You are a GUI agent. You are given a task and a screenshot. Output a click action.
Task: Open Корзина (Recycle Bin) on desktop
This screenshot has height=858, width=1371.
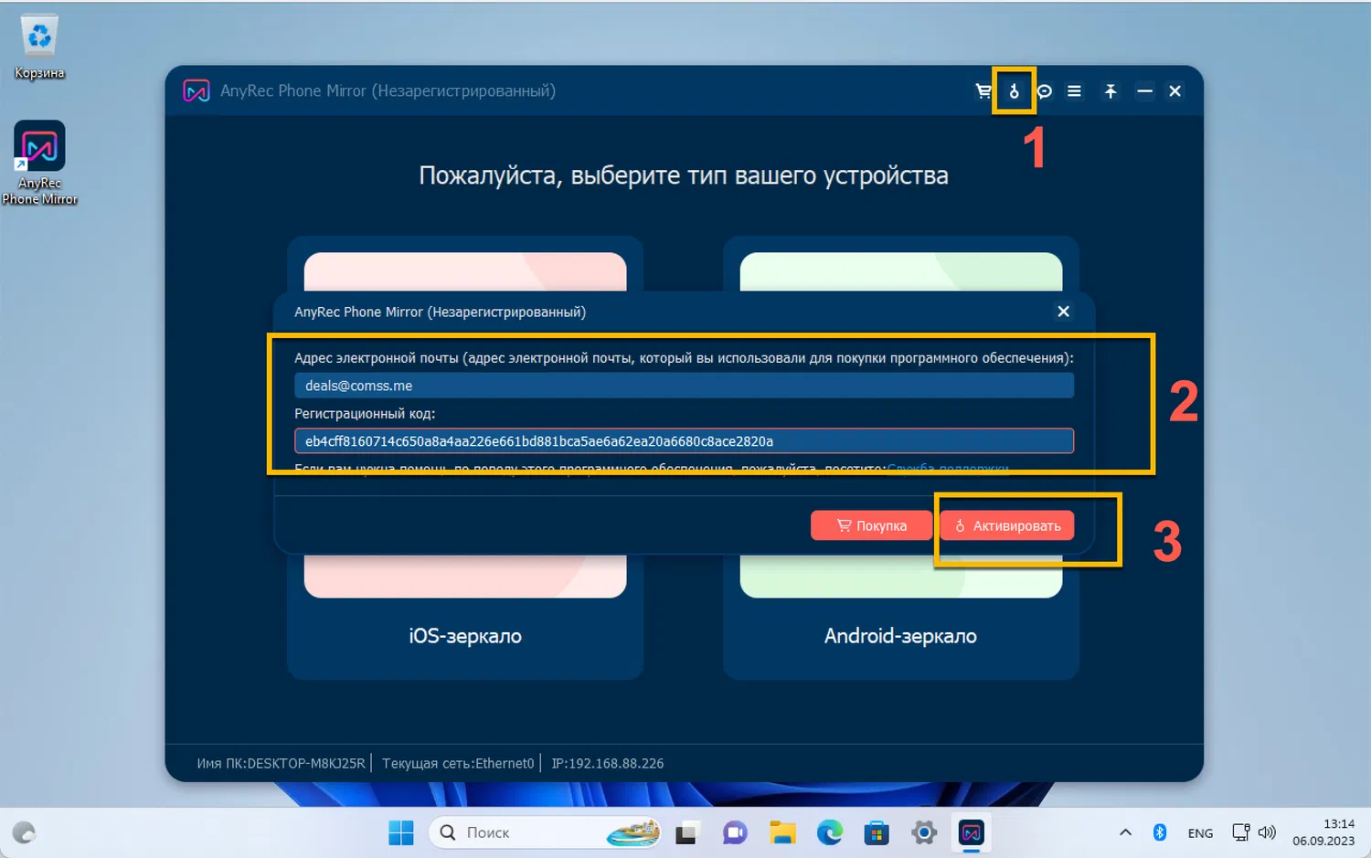[38, 37]
